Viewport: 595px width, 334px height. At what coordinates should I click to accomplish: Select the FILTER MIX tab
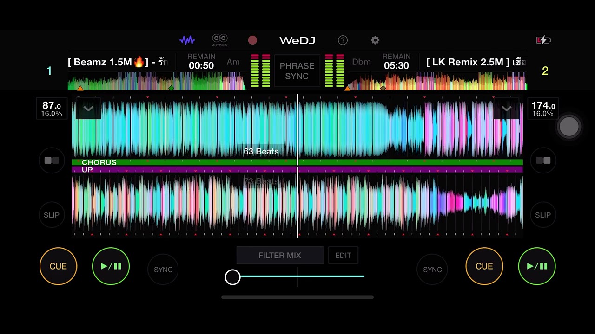click(280, 256)
